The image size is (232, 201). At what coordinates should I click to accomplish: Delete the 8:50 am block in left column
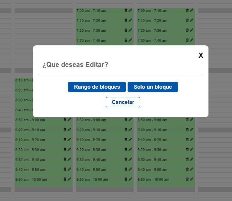[x=65, y=120]
